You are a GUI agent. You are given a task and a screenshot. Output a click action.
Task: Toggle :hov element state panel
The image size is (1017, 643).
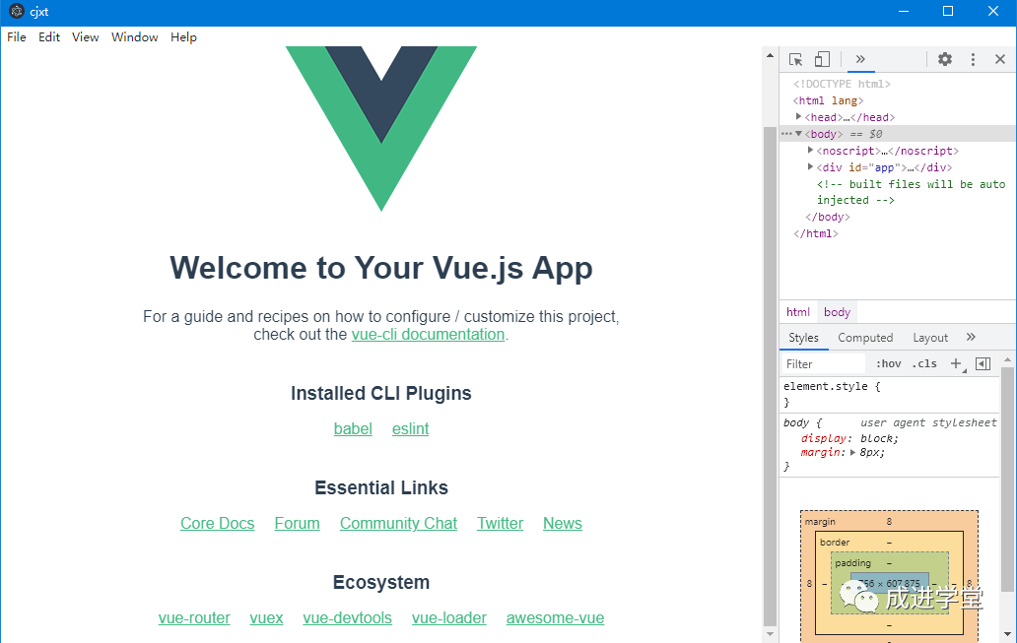(x=889, y=363)
